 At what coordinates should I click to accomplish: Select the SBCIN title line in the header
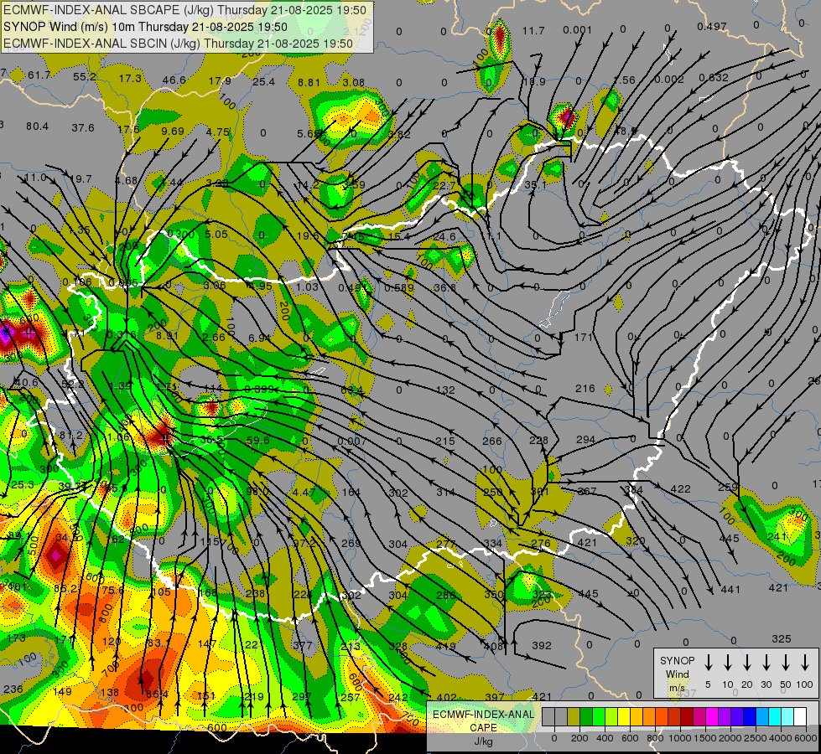pos(178,44)
